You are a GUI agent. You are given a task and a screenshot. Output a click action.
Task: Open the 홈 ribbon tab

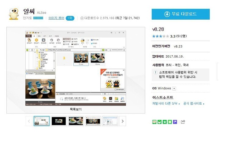(34, 36)
